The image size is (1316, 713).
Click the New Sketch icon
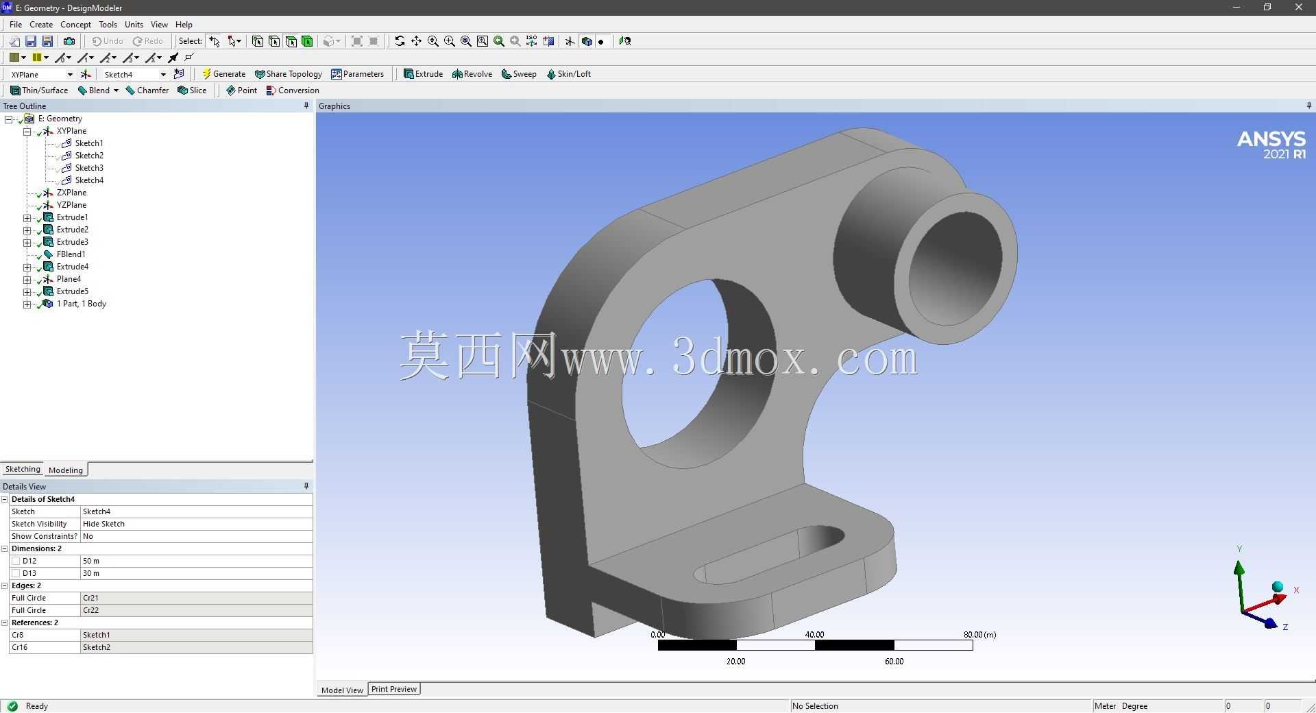pos(179,74)
